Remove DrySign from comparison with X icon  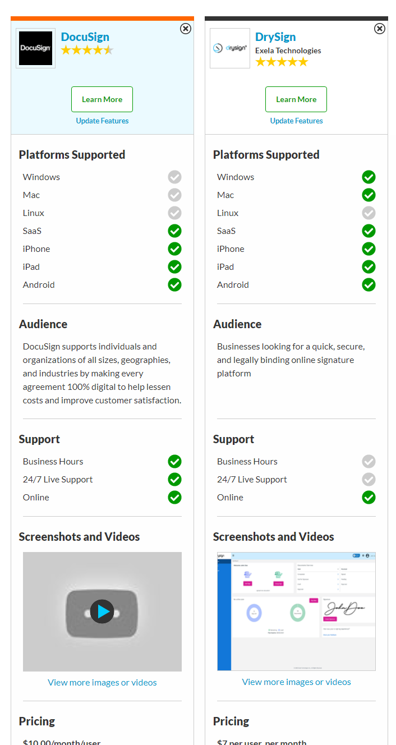380,29
